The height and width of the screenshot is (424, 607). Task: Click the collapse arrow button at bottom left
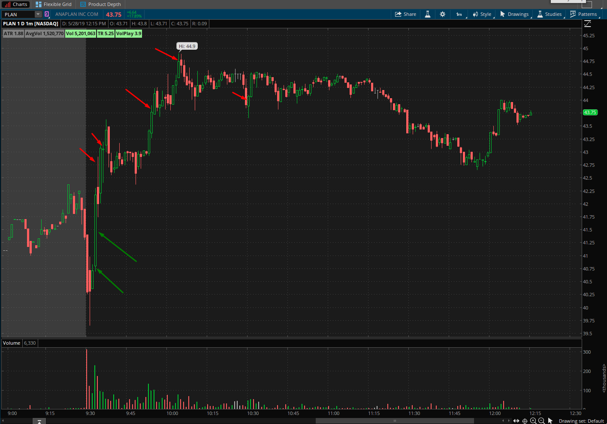click(39, 421)
